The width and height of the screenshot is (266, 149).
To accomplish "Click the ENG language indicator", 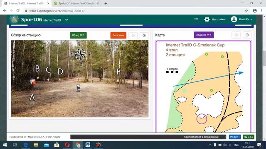I will 236,145.
